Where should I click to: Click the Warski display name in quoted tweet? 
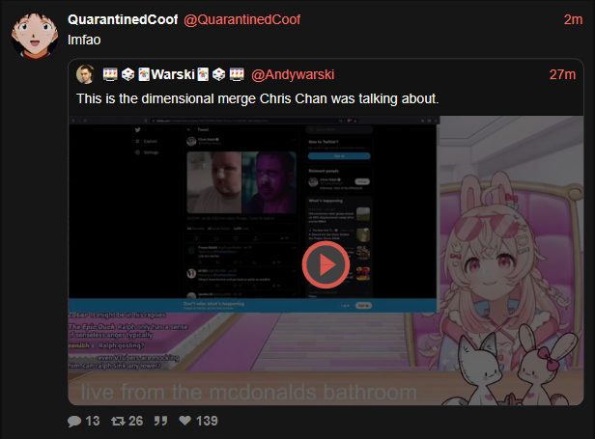pyautogui.click(x=174, y=74)
